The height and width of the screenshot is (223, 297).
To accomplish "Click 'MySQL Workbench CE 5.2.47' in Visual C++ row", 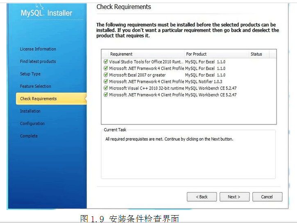I will click(211, 88).
